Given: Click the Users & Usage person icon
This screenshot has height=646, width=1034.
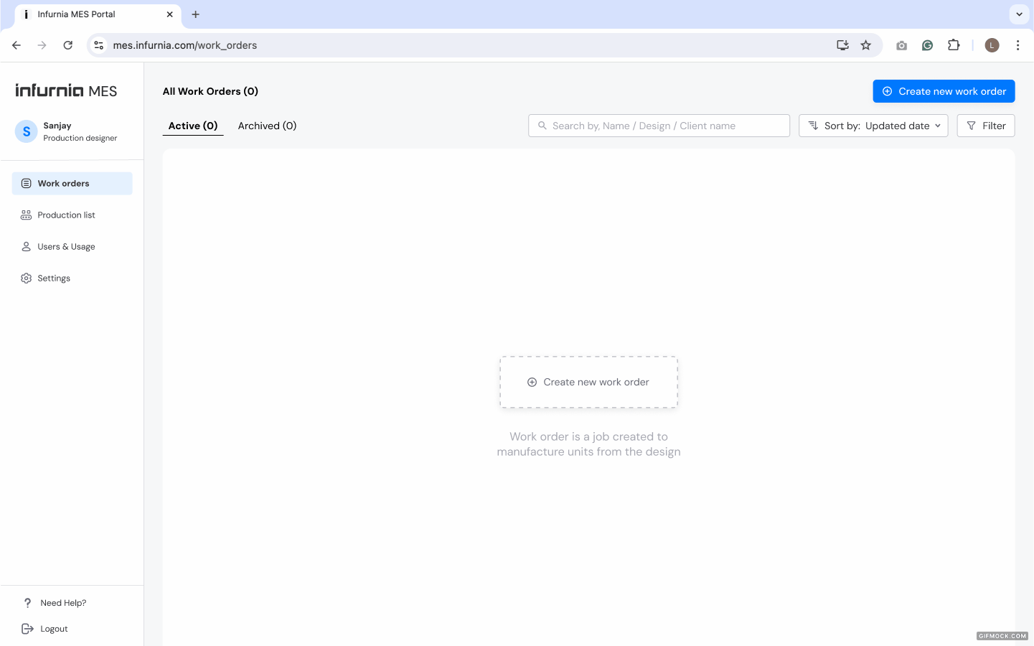Looking at the screenshot, I should tap(27, 246).
